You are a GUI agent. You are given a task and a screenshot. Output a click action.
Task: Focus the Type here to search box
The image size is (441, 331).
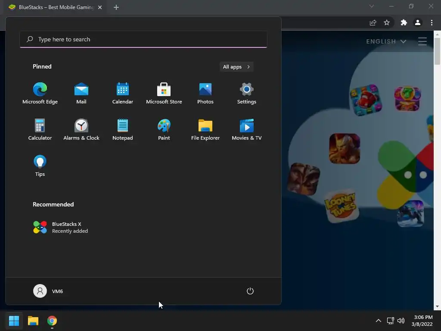point(143,39)
